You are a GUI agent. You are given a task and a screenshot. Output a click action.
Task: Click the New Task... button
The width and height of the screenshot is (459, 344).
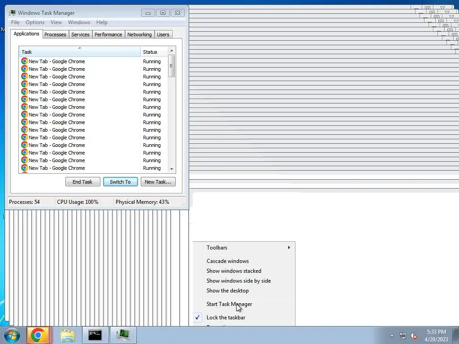point(158,182)
